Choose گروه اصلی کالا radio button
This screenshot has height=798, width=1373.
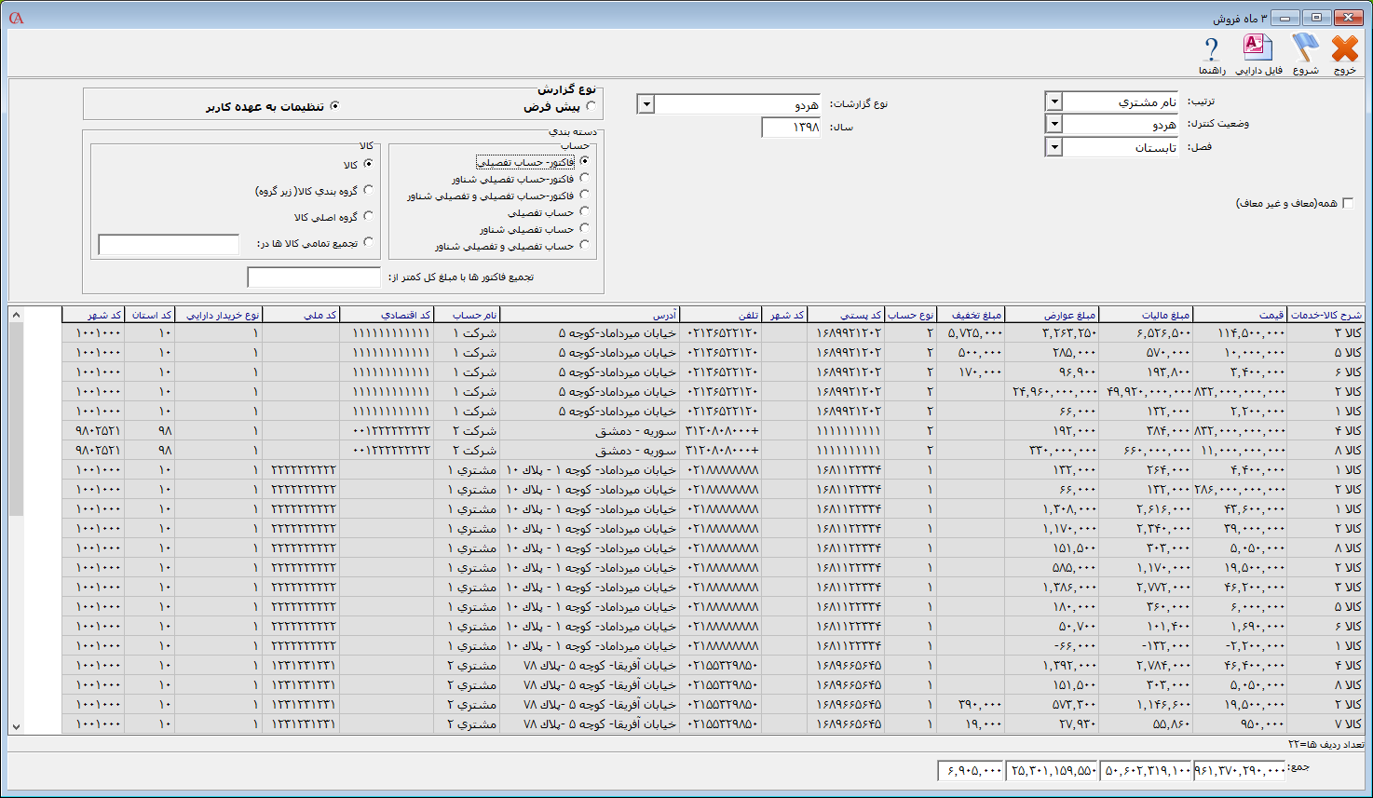pos(368,216)
